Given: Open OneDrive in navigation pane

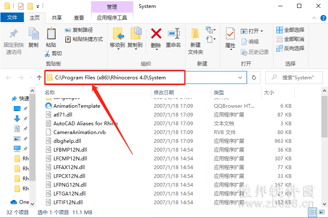Looking at the screenshot, I should pyautogui.click(x=20, y=202).
